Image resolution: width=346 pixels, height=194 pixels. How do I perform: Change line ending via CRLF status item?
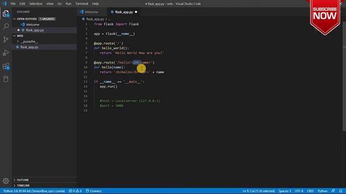pos(310,191)
